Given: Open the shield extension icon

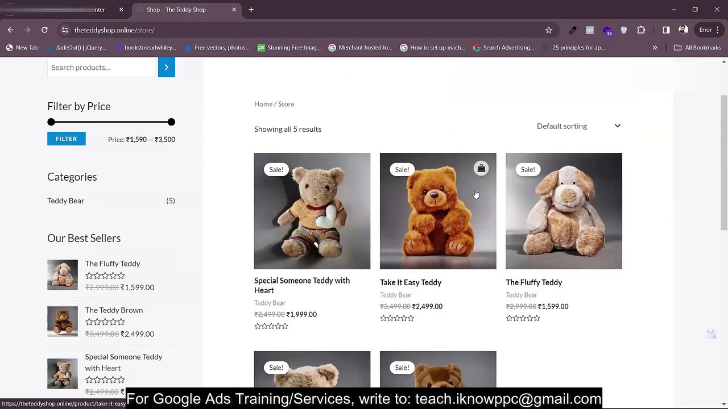Looking at the screenshot, I should 624,30.
